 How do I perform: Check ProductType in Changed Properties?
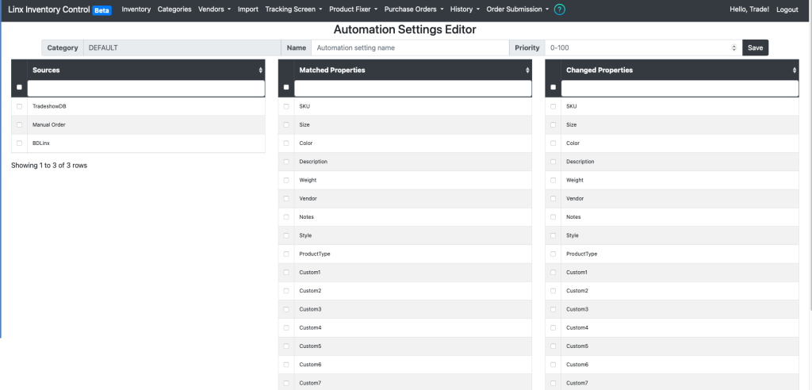[553, 254]
